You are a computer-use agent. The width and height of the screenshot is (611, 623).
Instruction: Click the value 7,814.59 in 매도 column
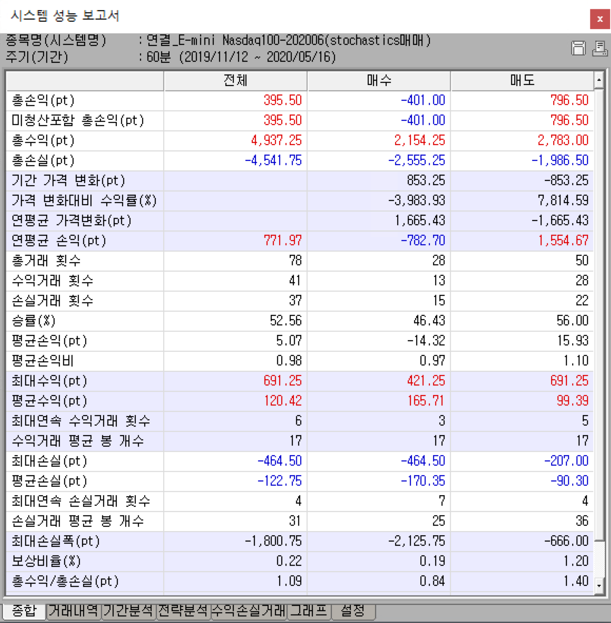tap(563, 201)
